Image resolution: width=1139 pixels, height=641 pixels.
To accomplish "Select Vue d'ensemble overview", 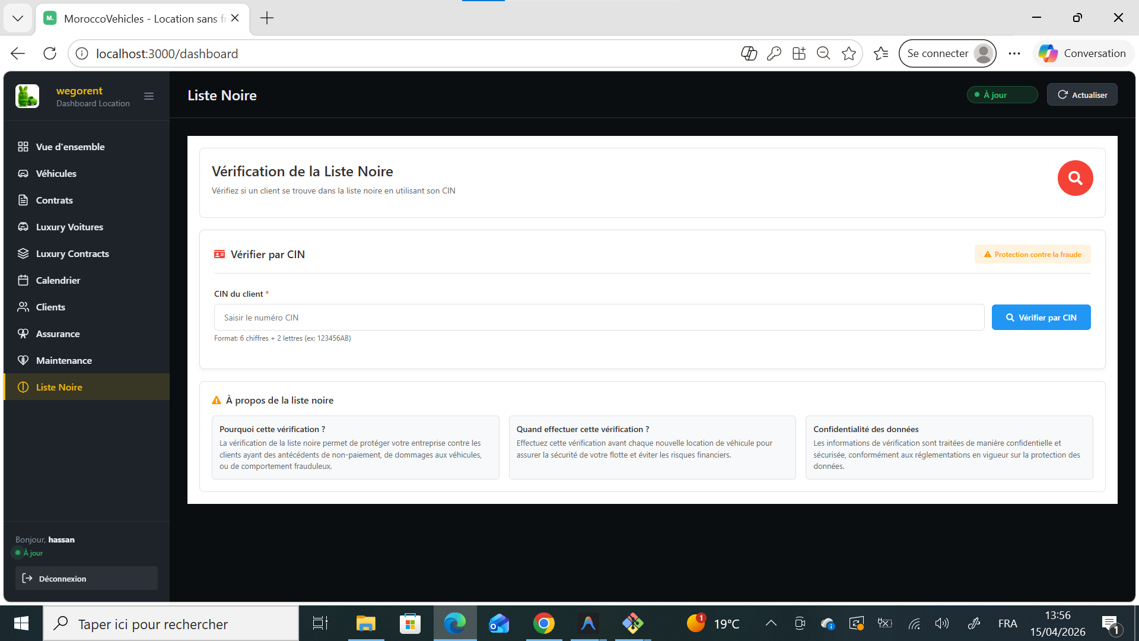I will point(70,147).
